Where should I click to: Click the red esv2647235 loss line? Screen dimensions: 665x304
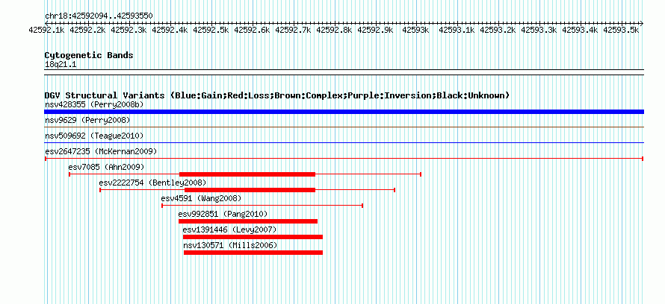click(x=344, y=159)
